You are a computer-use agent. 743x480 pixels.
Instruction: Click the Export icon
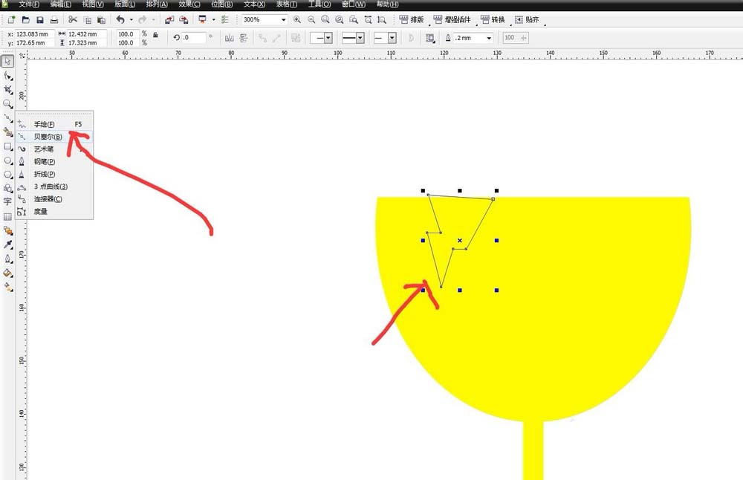184,19
